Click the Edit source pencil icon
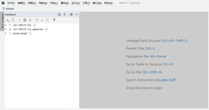Screen dimensions: 209x110 coord(42,20)
